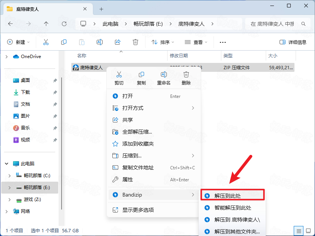This screenshot has width=315, height=236.
Task: Expand the 畅玩部落 (C:) drive node
Action: (9, 176)
